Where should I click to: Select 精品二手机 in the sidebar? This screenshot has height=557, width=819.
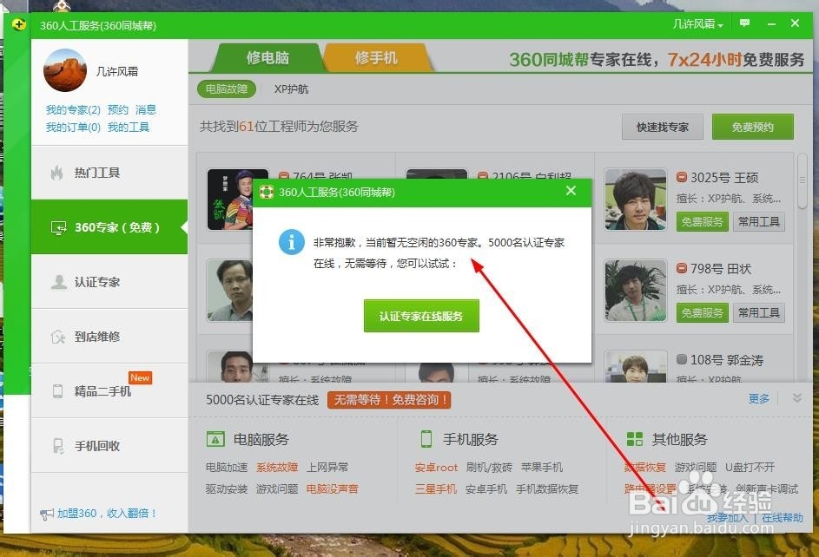point(109,391)
